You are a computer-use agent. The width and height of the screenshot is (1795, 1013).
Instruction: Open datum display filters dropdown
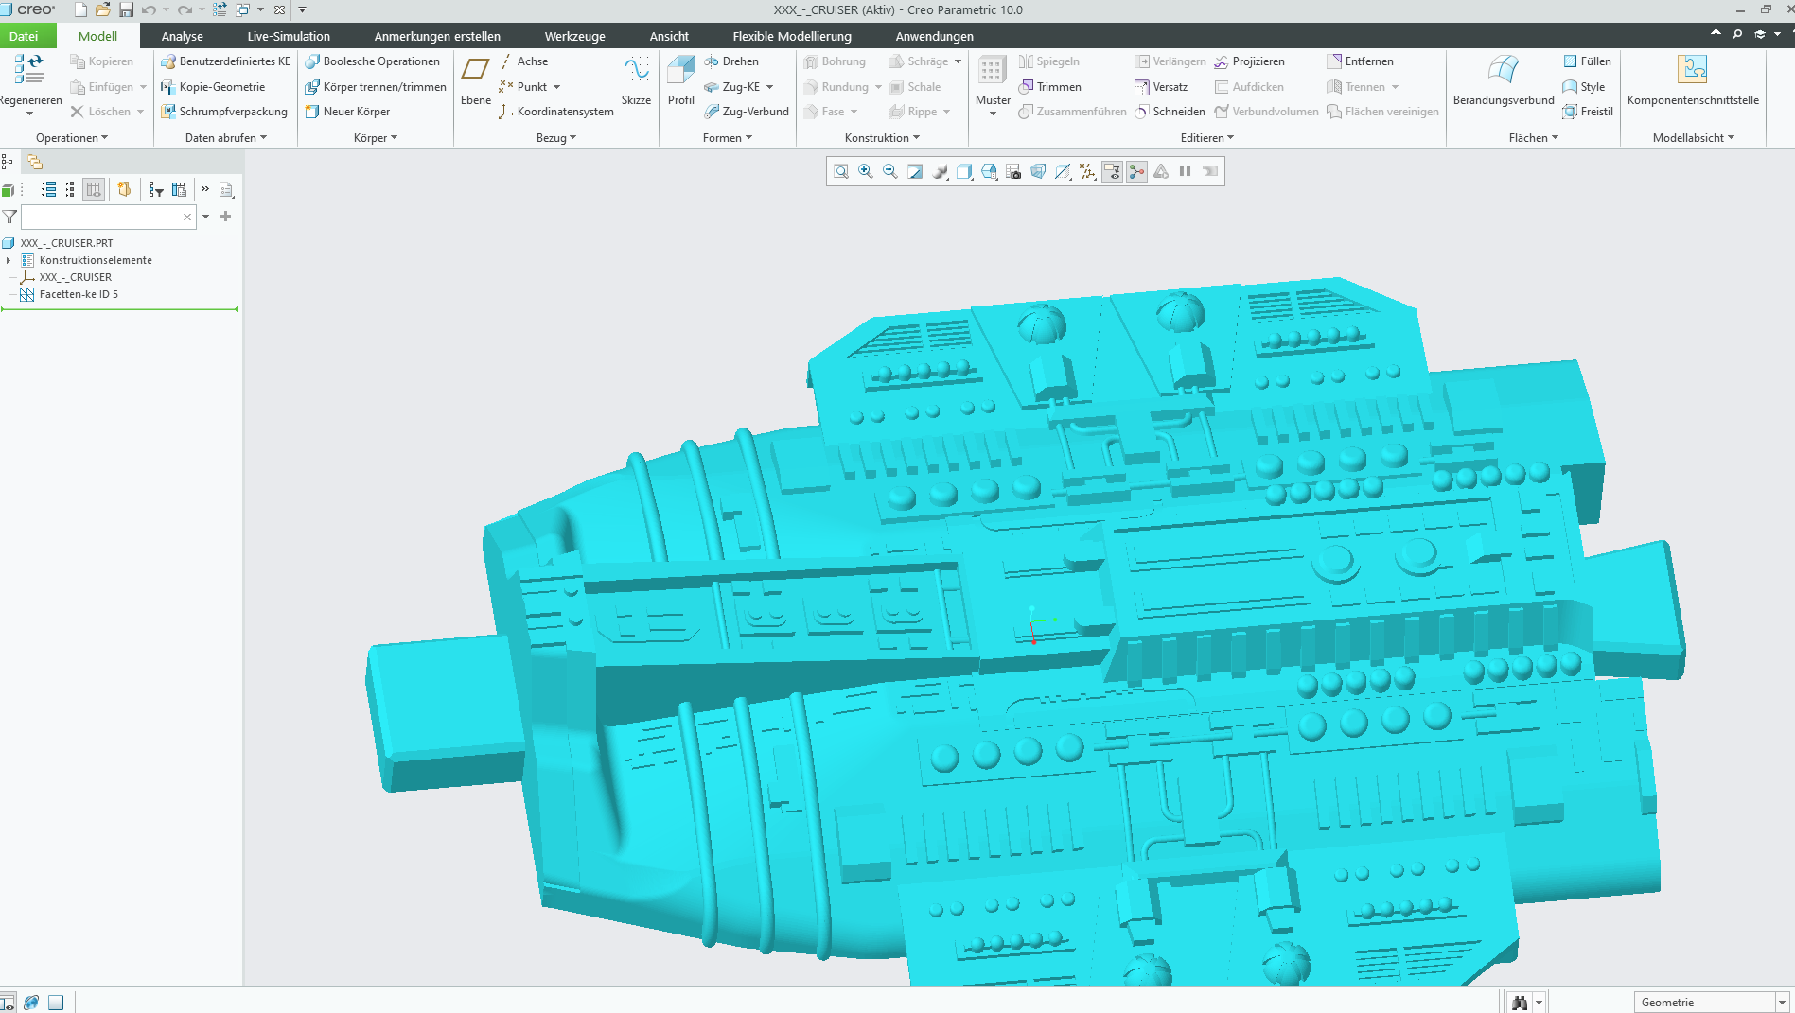click(x=1087, y=171)
